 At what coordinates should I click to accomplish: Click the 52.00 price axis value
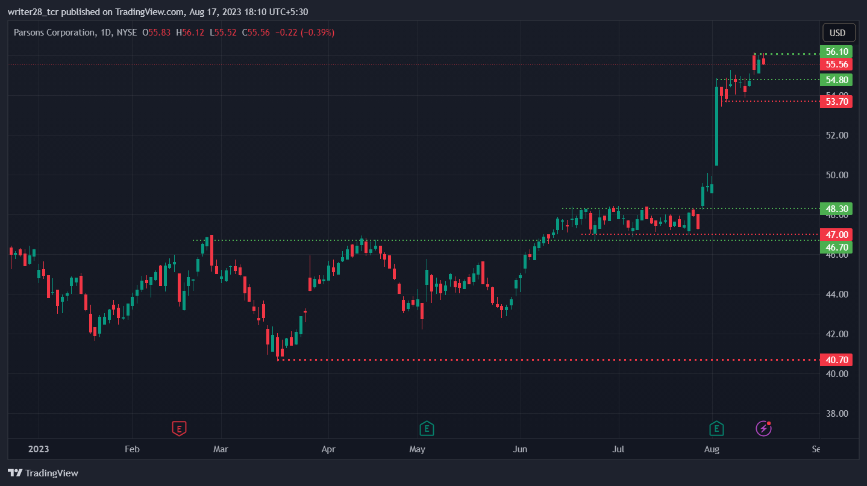(x=837, y=136)
